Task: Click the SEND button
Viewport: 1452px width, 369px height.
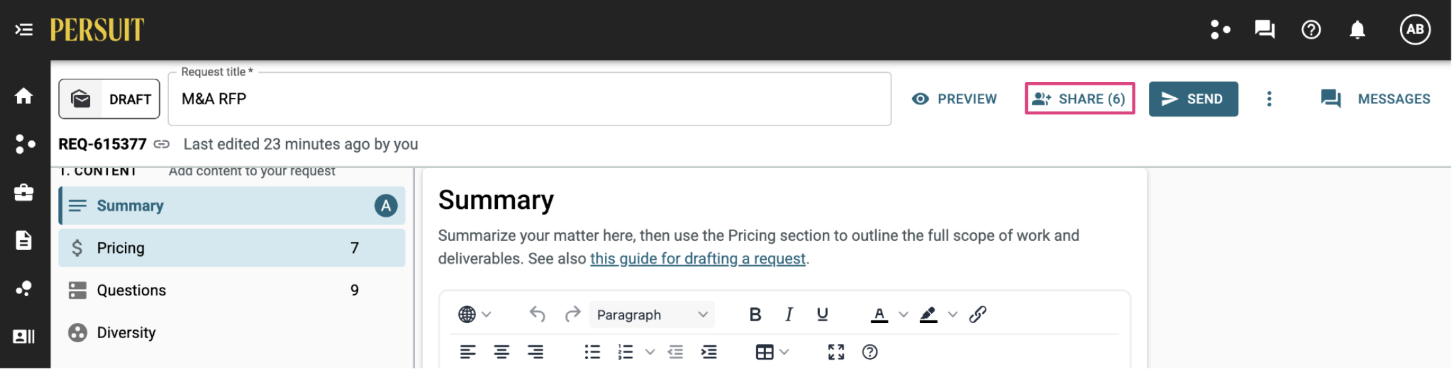Action: click(x=1193, y=99)
